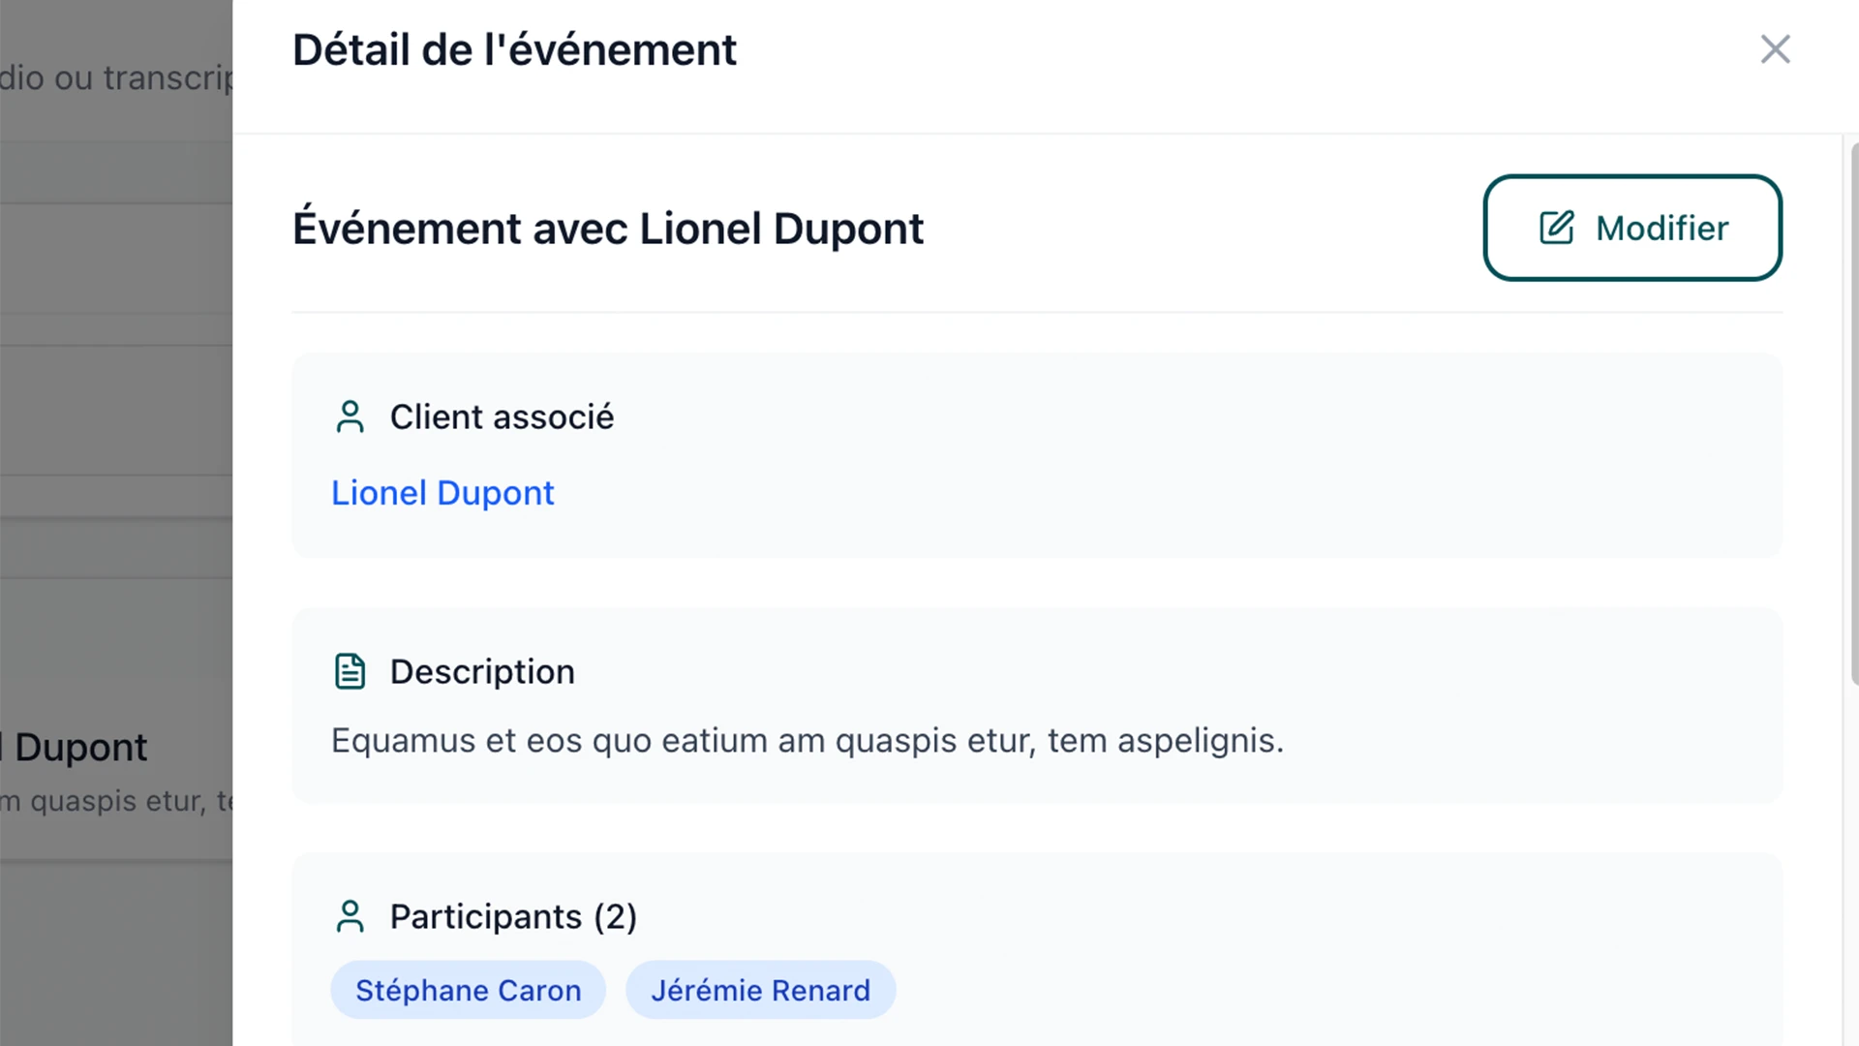Open the Lionel Dupont client link
Screen dimensions: 1859x1046
pos(442,493)
